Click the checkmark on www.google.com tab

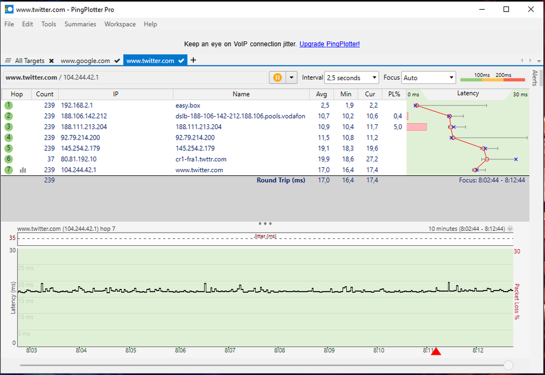click(117, 61)
